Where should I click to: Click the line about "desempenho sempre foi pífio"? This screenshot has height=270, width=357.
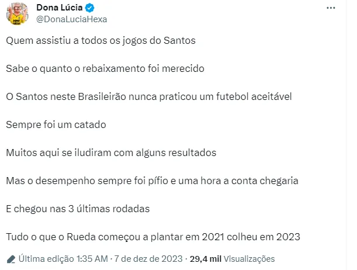click(152, 181)
